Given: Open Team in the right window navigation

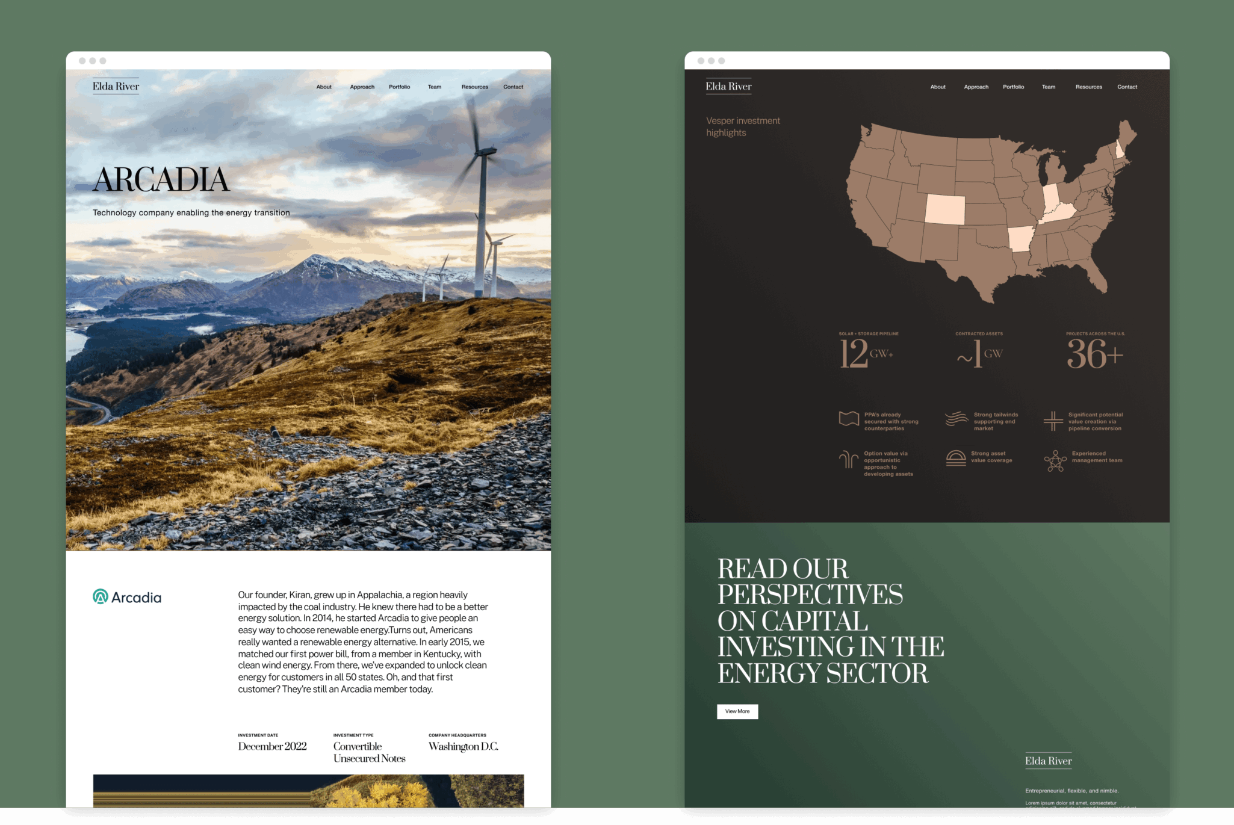Looking at the screenshot, I should (x=1048, y=87).
